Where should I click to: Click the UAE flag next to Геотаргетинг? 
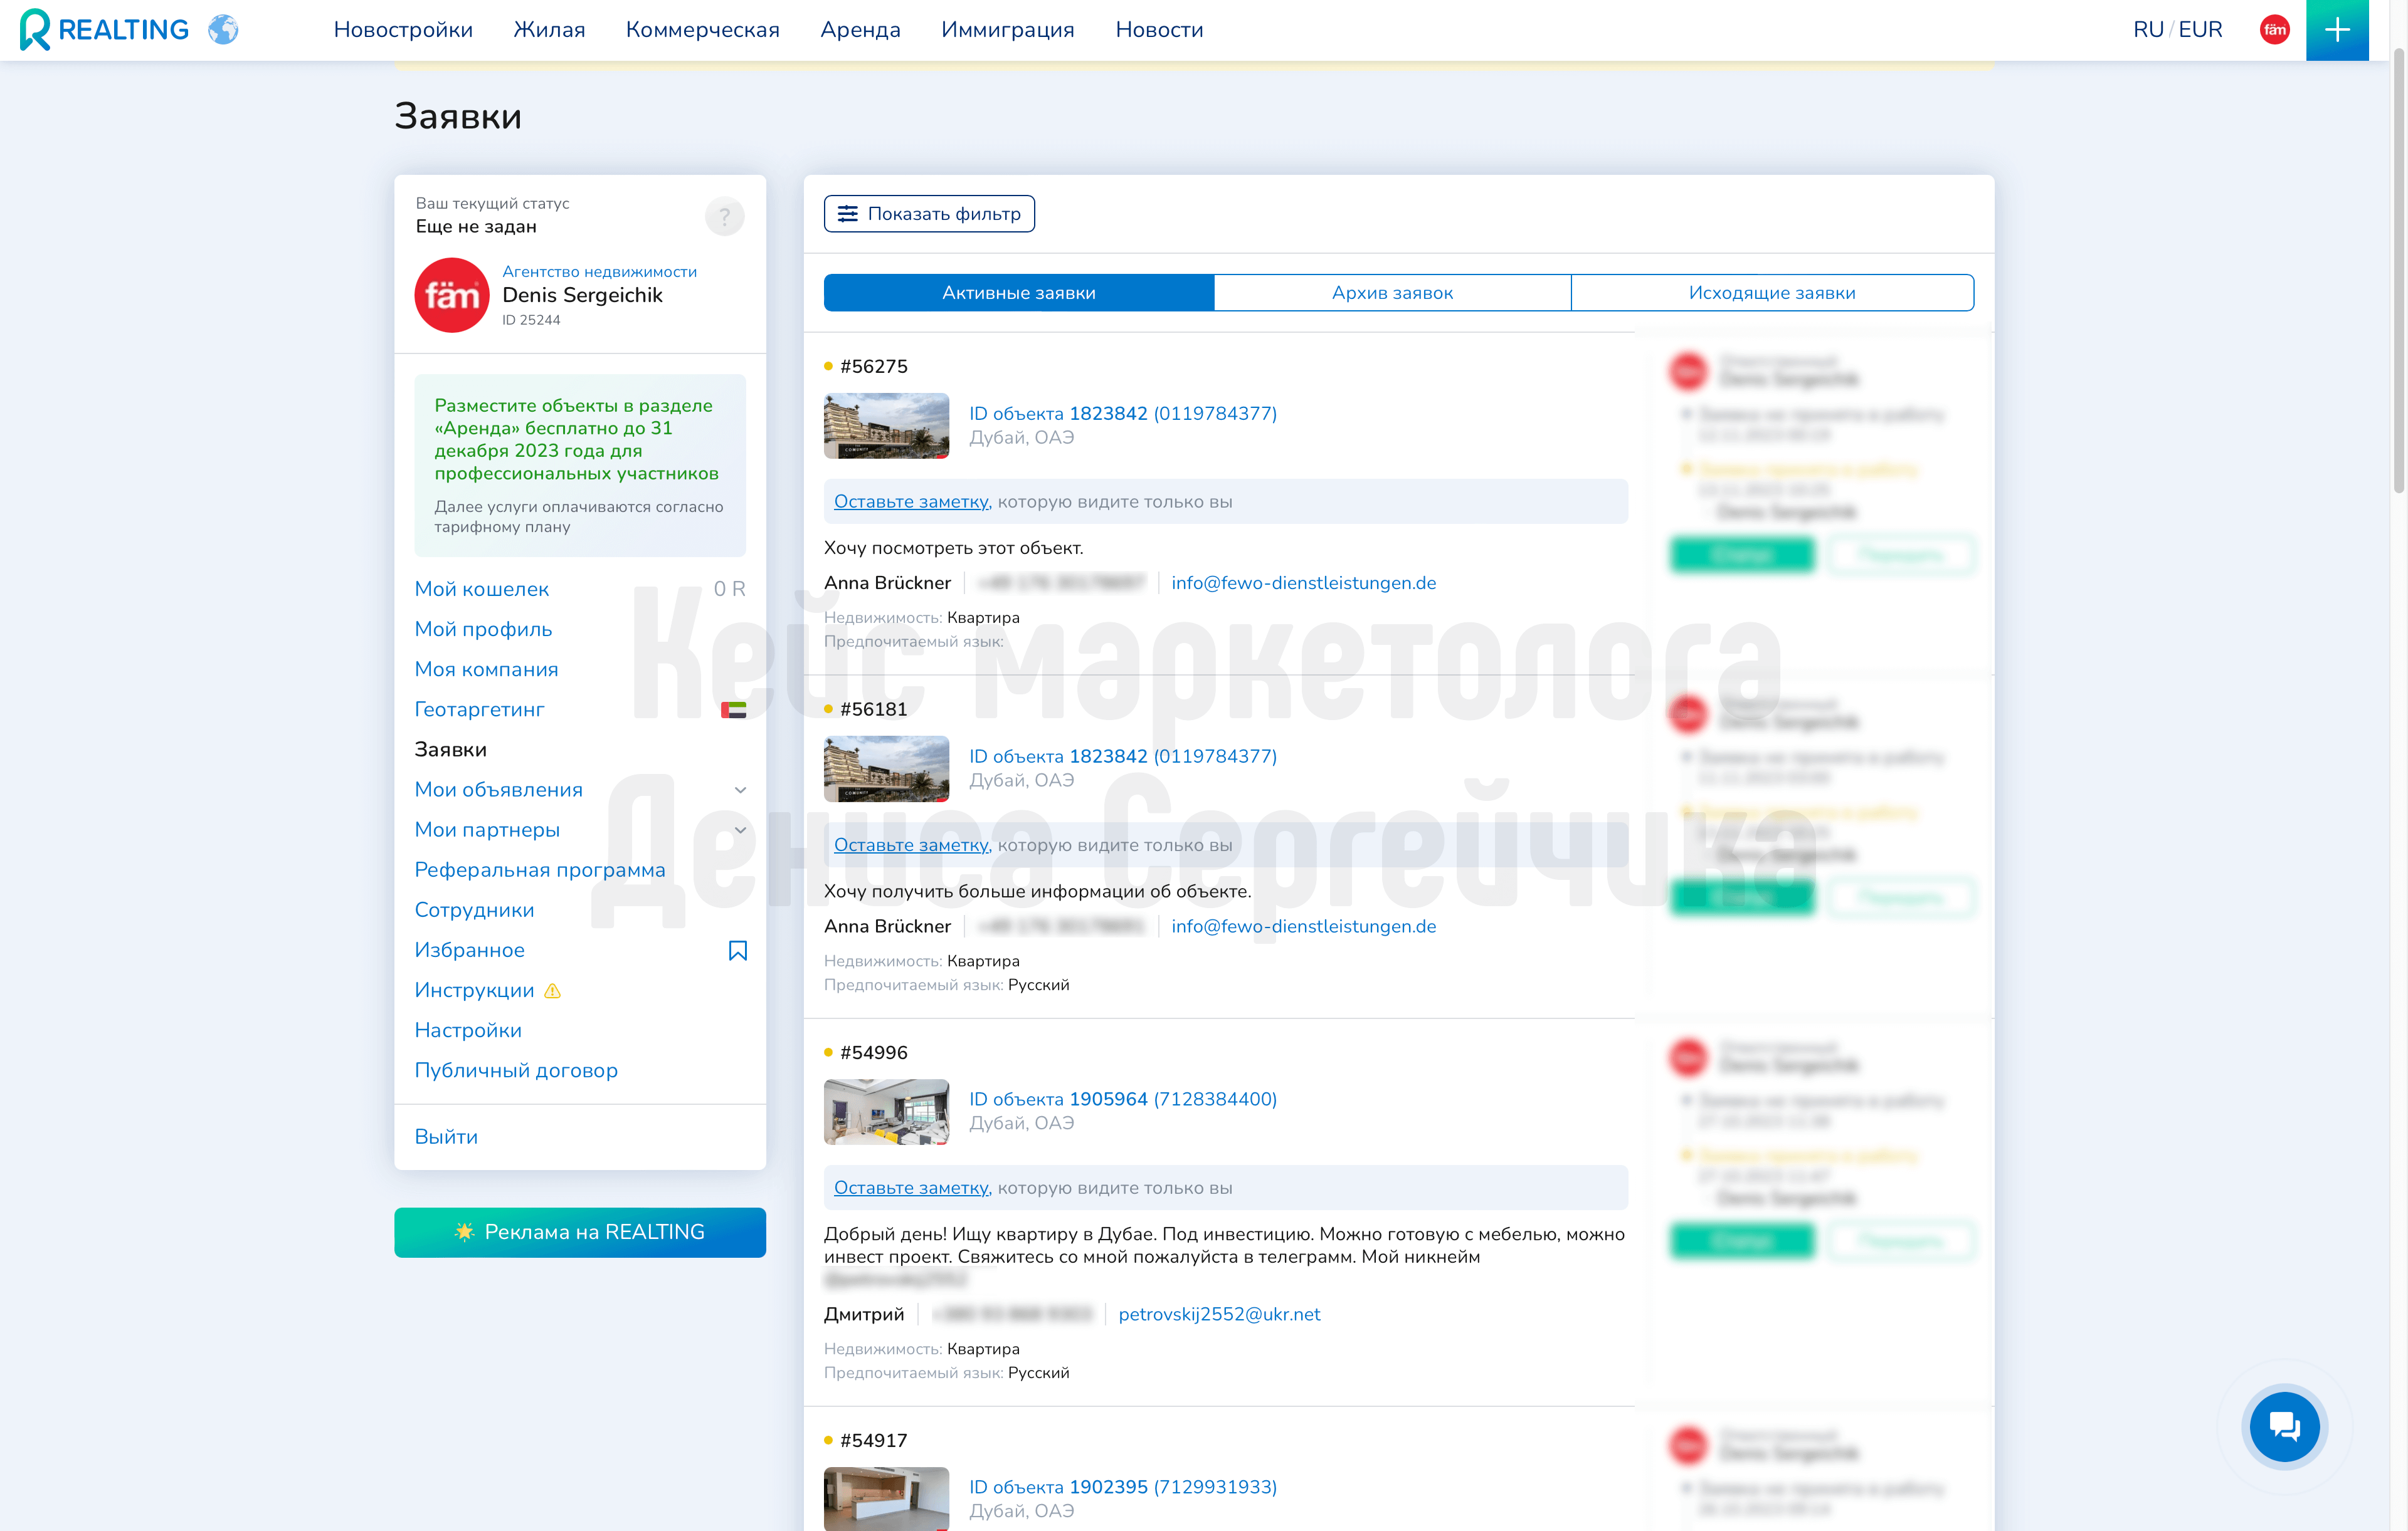(x=733, y=709)
